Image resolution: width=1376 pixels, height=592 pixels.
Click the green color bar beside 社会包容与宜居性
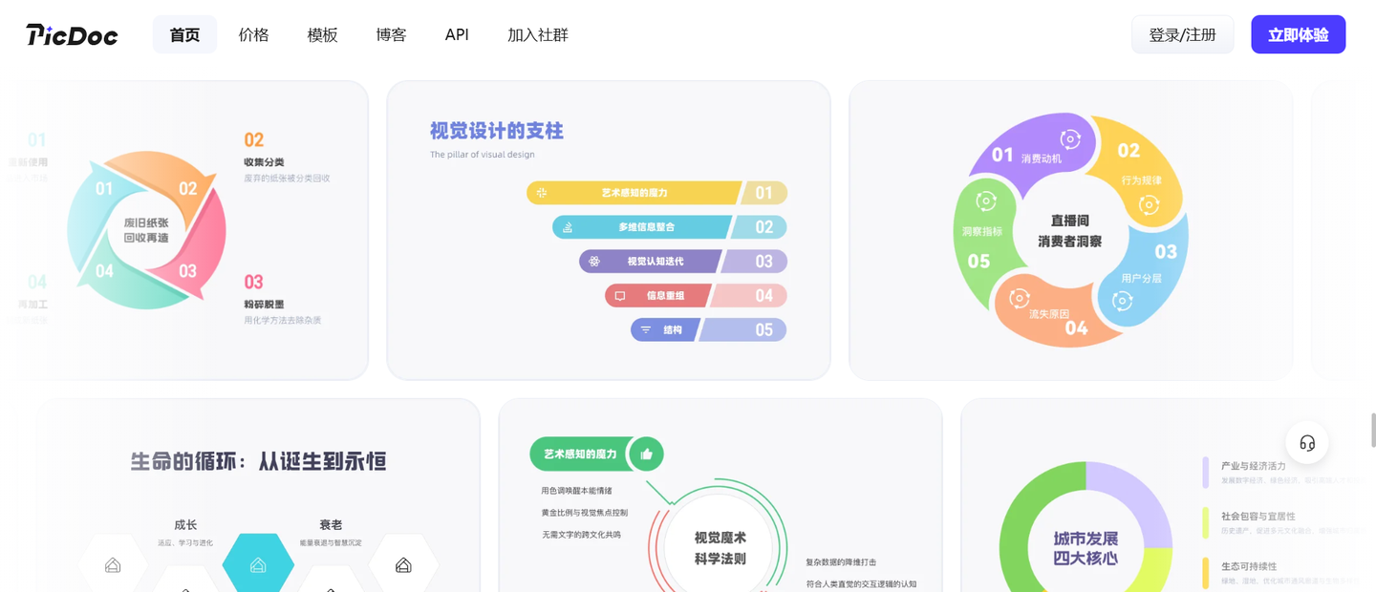pyautogui.click(x=1206, y=521)
